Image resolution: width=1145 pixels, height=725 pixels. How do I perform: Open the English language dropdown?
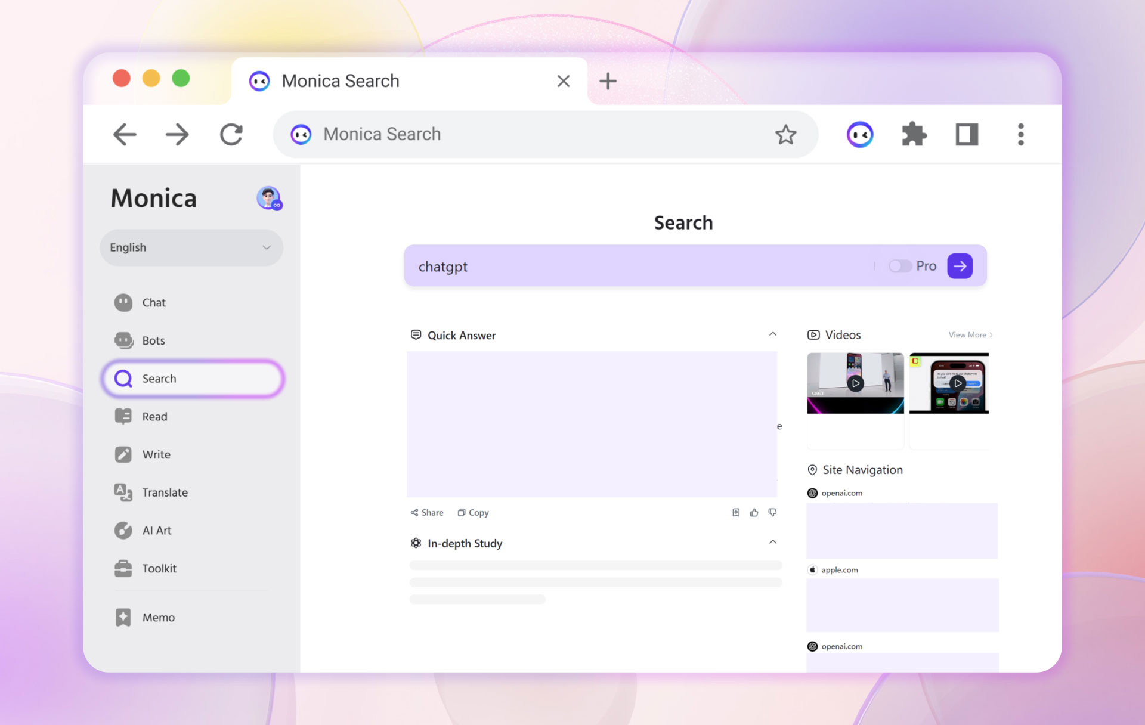tap(191, 247)
